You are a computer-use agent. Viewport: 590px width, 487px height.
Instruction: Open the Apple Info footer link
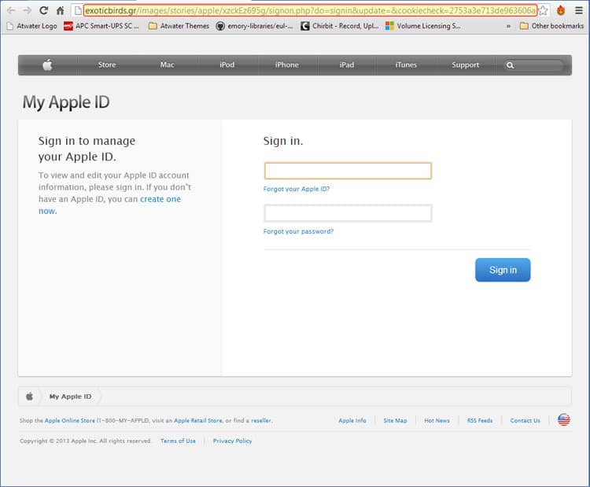pyautogui.click(x=352, y=420)
